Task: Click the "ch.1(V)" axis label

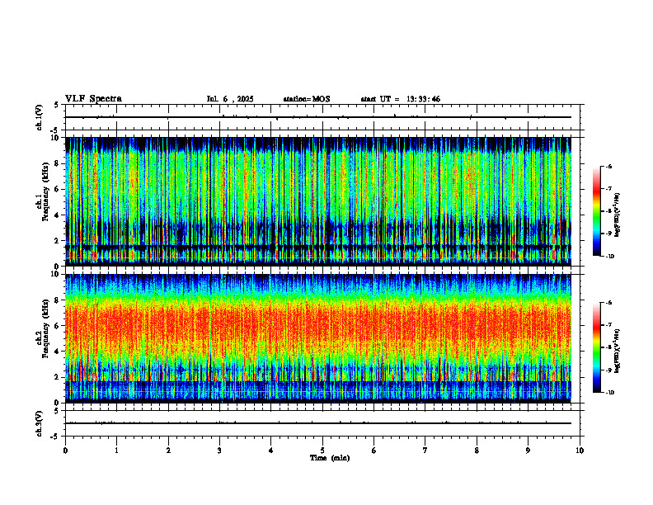Action: tap(40, 117)
